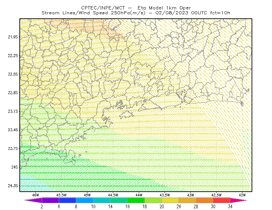
Task: Select the light blue 8-10 legend swatch
Action: [85, 200]
